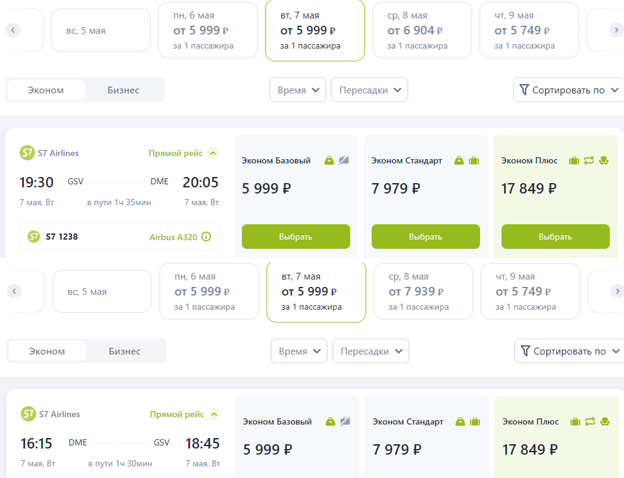624x478 pixels.
Task: Click the 18:45 arrival time
Action: [x=202, y=443]
